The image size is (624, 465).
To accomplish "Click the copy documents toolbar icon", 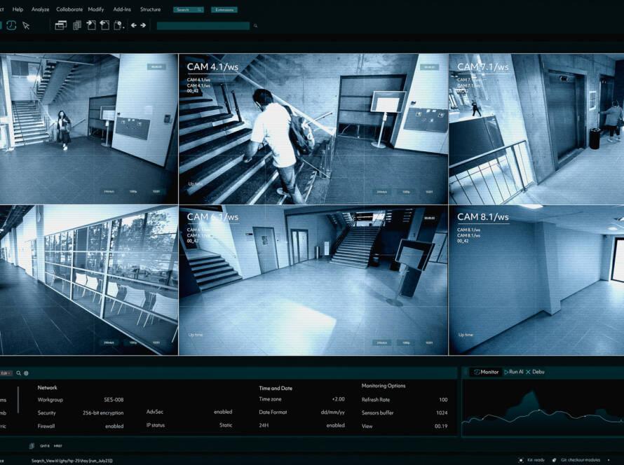I will coord(77,25).
